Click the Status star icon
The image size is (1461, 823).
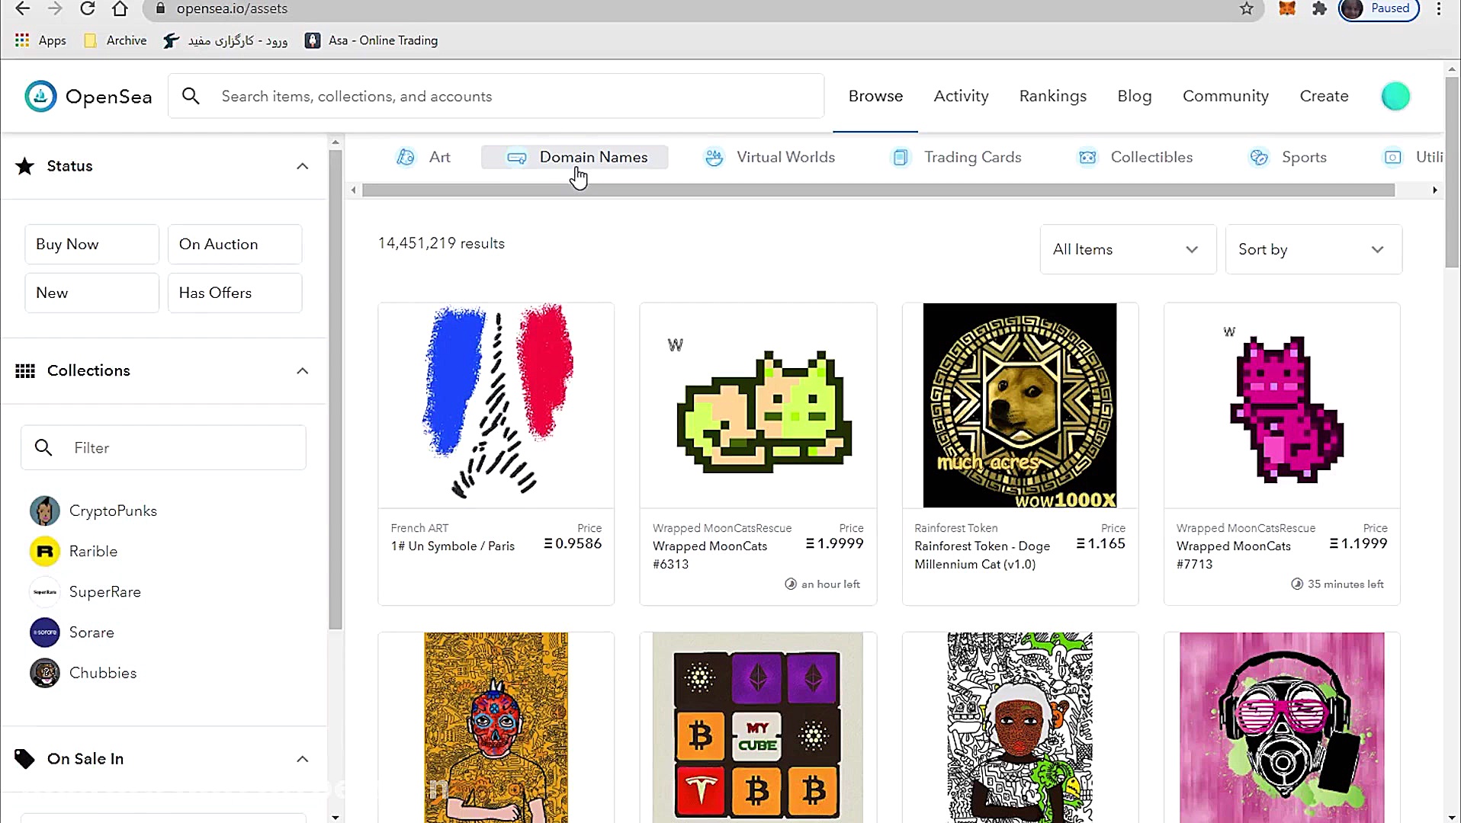[x=25, y=166]
